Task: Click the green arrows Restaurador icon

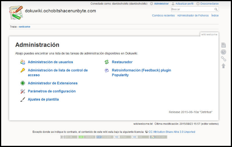Action: pyautogui.click(x=107, y=62)
